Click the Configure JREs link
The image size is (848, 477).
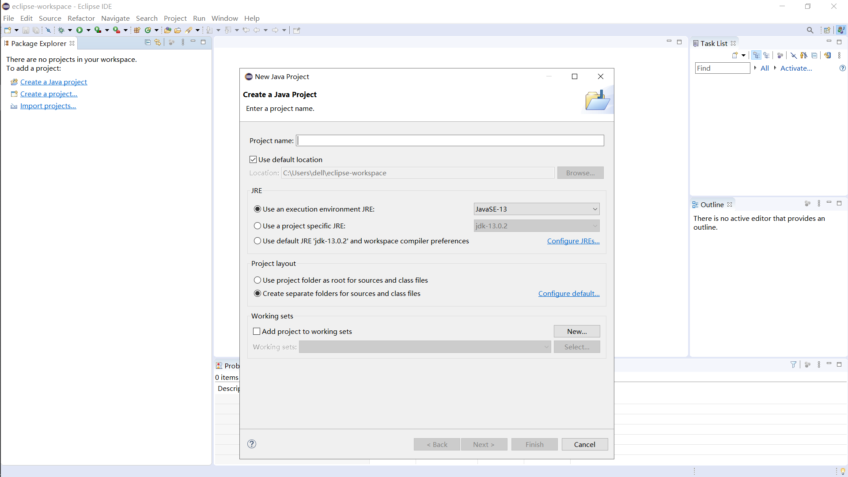pos(573,241)
